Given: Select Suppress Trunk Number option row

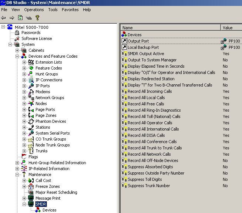Looking at the screenshot, I should coord(149,186).
